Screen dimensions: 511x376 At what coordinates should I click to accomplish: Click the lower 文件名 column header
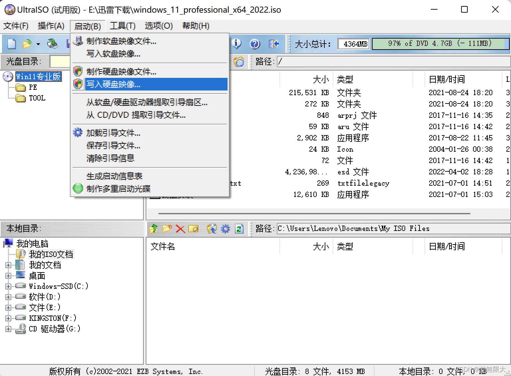pos(213,246)
